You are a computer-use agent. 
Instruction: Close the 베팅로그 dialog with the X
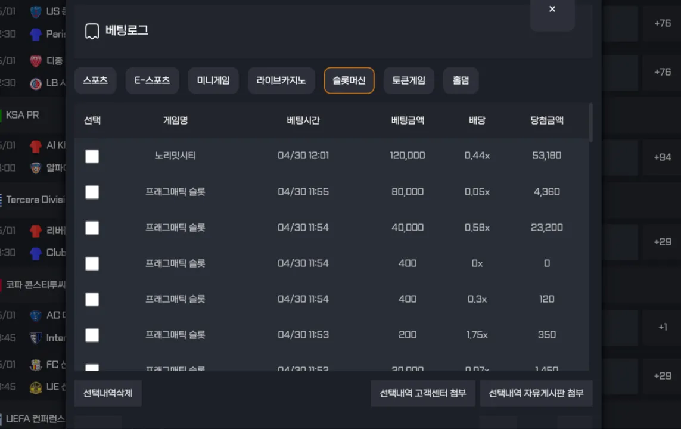point(552,9)
